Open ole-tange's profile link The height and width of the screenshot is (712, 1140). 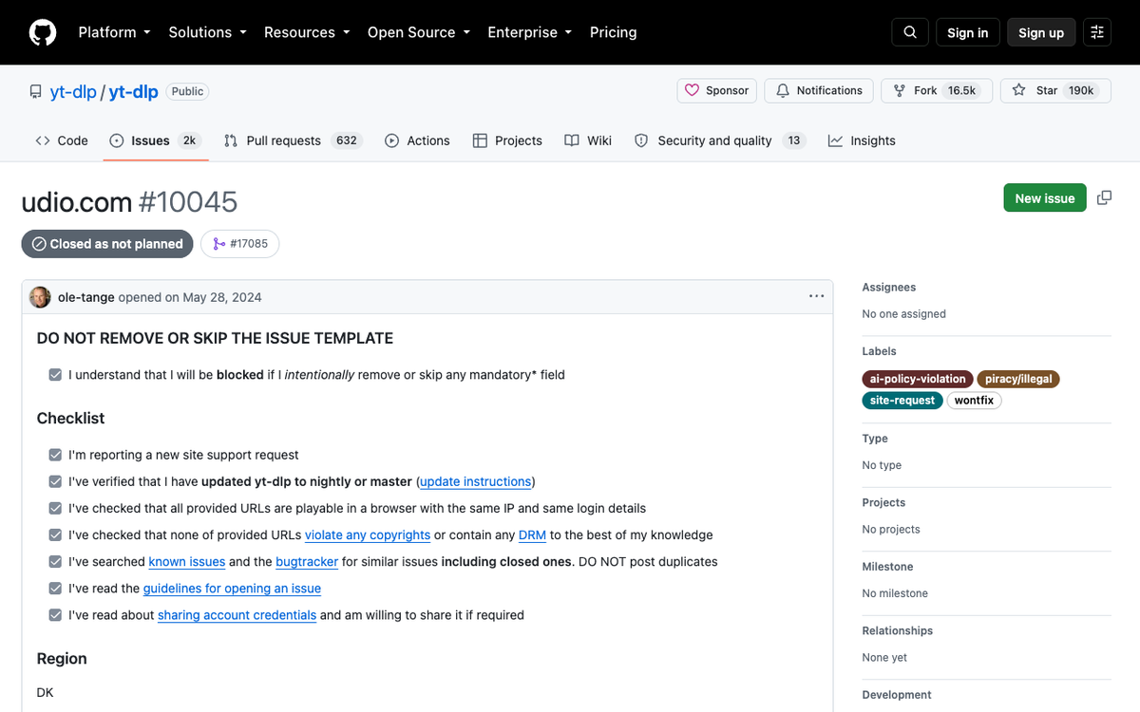coord(86,297)
